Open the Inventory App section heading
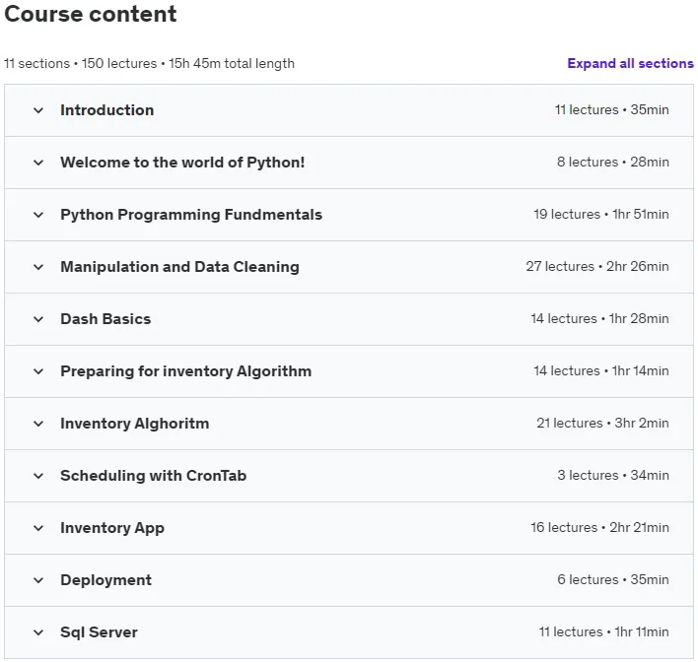Viewport: 698px width, 662px height. [112, 528]
